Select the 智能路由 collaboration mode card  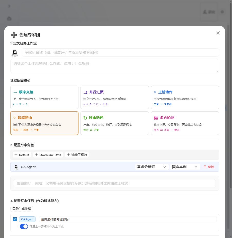coord(44,123)
